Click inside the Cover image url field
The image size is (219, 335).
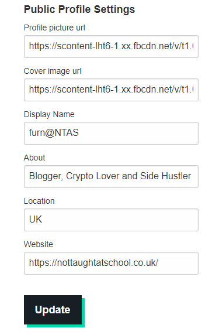coord(111,90)
